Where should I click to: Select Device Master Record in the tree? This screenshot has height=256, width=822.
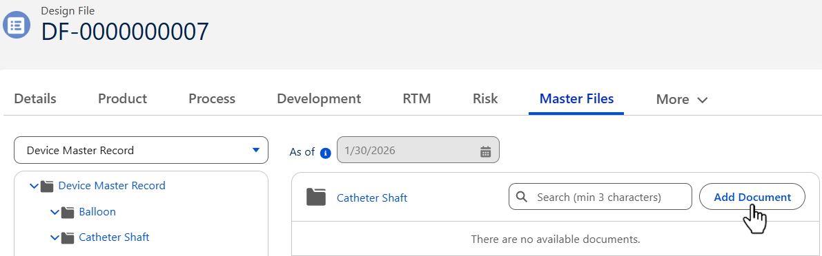112,186
